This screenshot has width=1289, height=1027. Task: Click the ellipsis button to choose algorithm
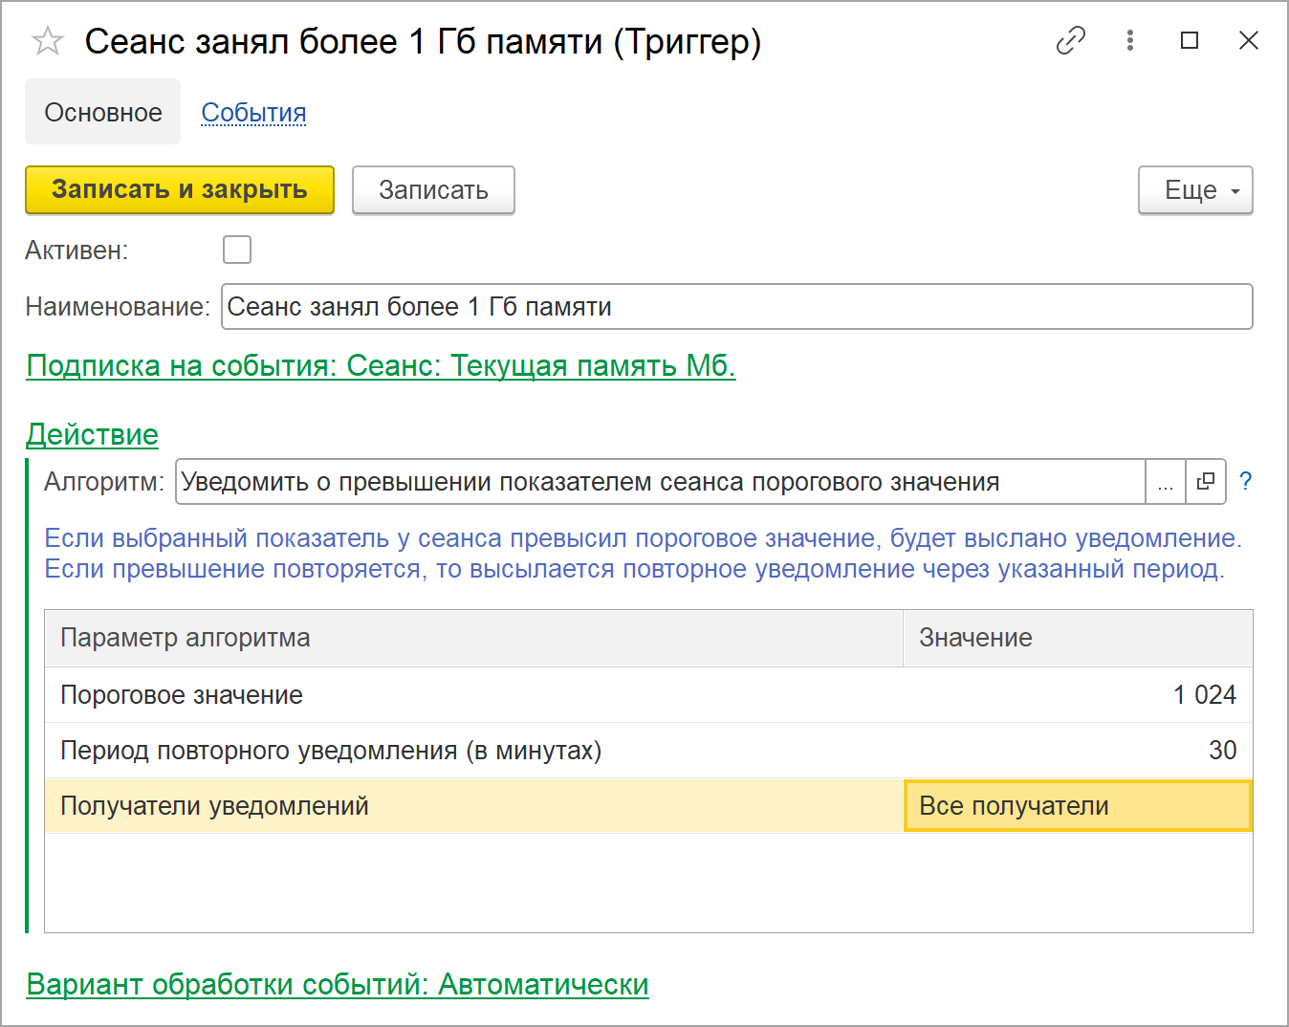point(1165,481)
